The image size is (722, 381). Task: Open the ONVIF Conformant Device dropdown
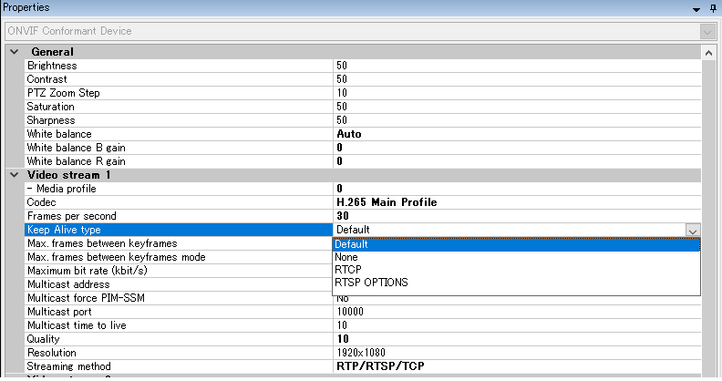706,31
